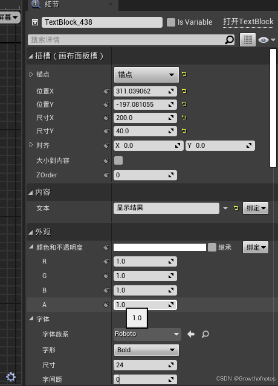
Task: Reset Size Y to default value
Action: pyautogui.click(x=184, y=131)
